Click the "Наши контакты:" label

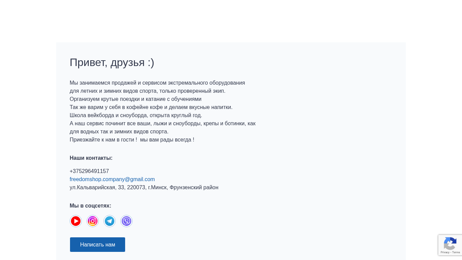91,158
